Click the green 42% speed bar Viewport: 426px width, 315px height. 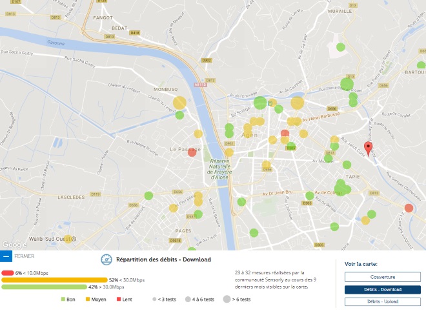(45, 287)
